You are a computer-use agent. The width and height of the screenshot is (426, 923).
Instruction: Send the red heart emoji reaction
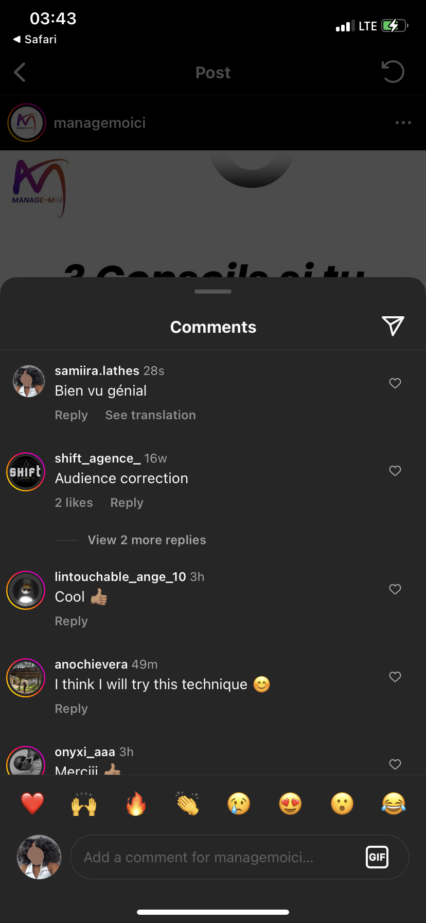[32, 804]
